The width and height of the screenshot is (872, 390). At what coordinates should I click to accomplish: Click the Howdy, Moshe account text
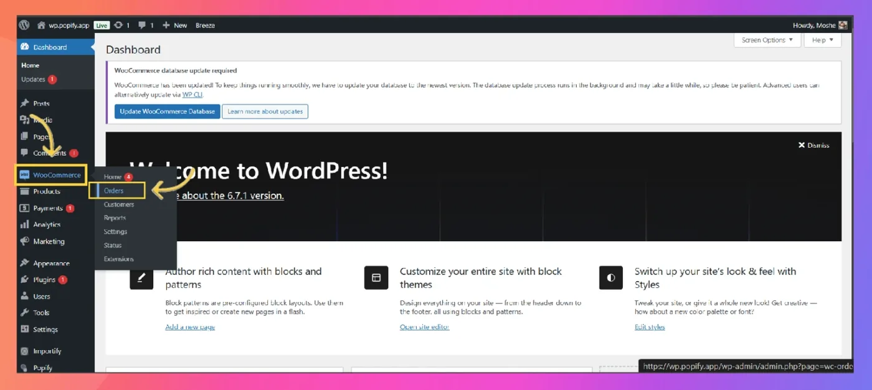click(814, 26)
